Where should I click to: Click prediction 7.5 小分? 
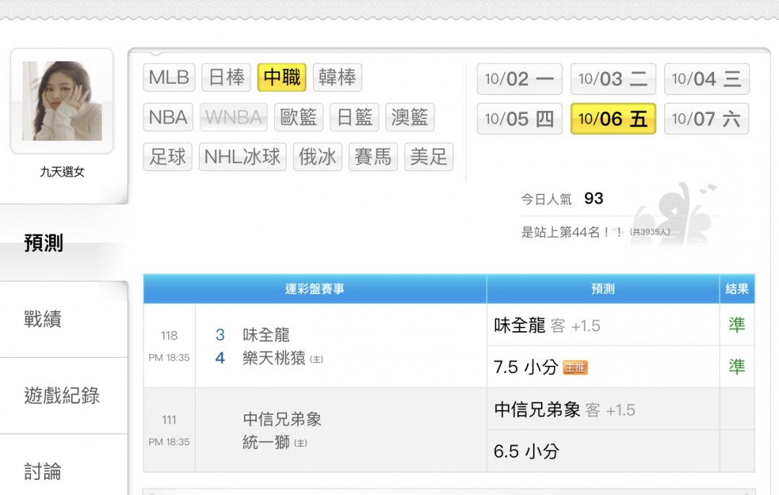click(x=526, y=367)
